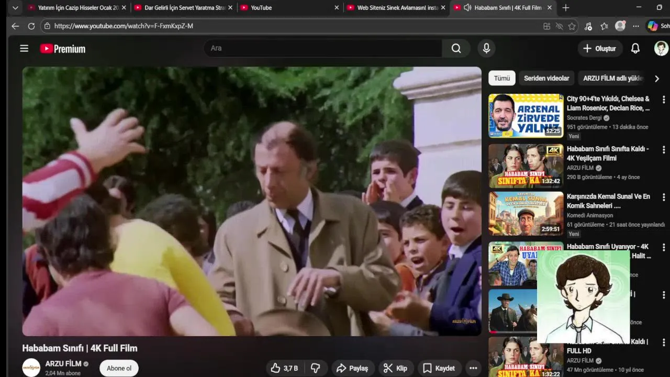Screen dimensions: 670x377
Task: Select the Seriden videolar filter chip
Action: click(x=546, y=78)
